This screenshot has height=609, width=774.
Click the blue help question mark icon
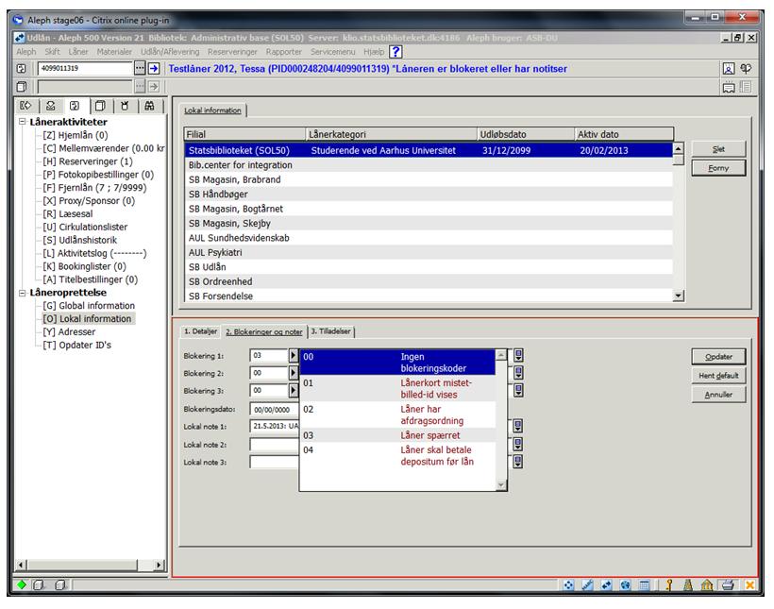click(396, 51)
